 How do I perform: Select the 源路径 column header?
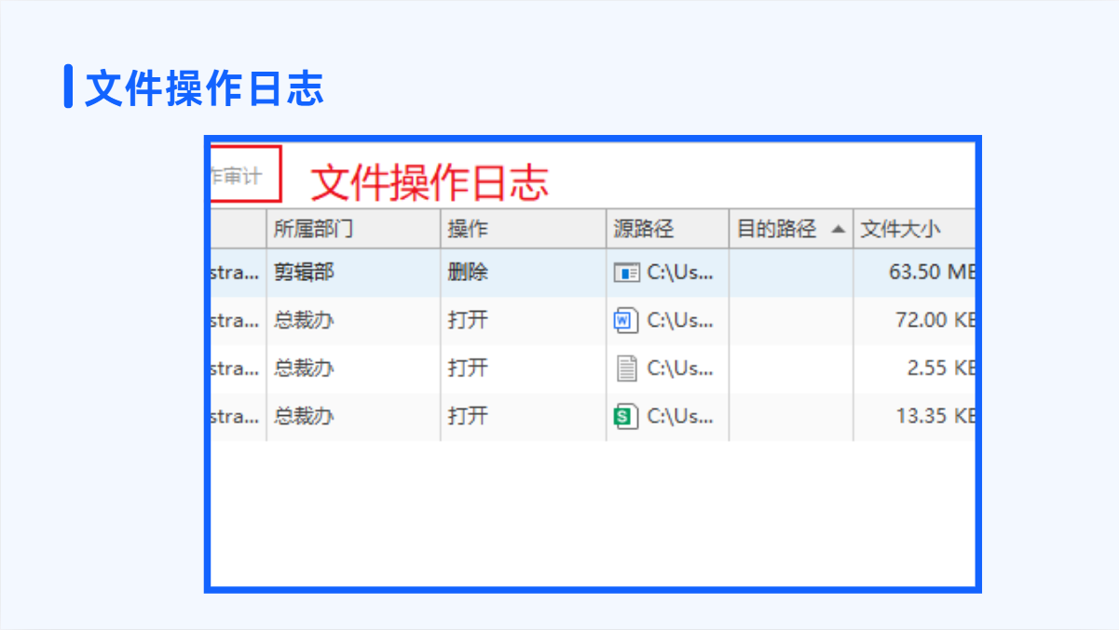point(643,229)
